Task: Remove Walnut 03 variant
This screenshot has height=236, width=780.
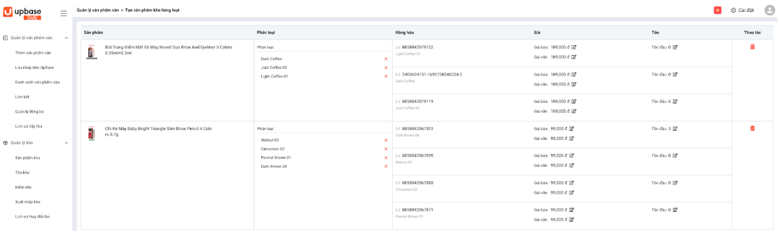Action: [386, 140]
